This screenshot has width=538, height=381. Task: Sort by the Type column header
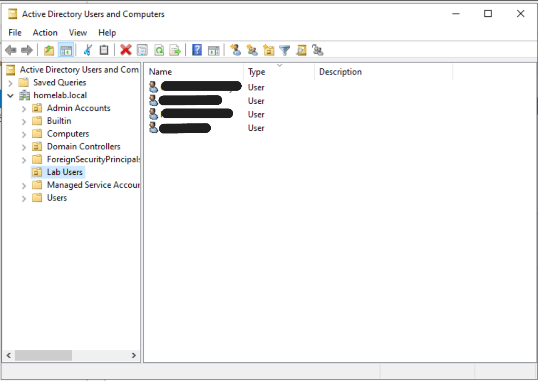[279, 72]
